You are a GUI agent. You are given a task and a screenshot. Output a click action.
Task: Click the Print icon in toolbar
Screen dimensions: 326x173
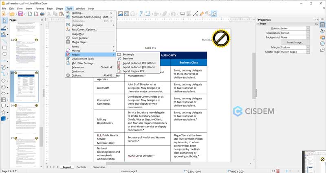(40, 14)
